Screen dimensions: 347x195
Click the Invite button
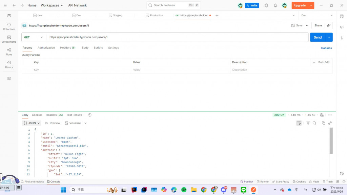tap(252, 5)
